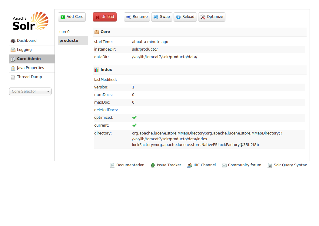The image size is (319, 226).
Task: Click the optimized green checkmark
Action: click(135, 117)
